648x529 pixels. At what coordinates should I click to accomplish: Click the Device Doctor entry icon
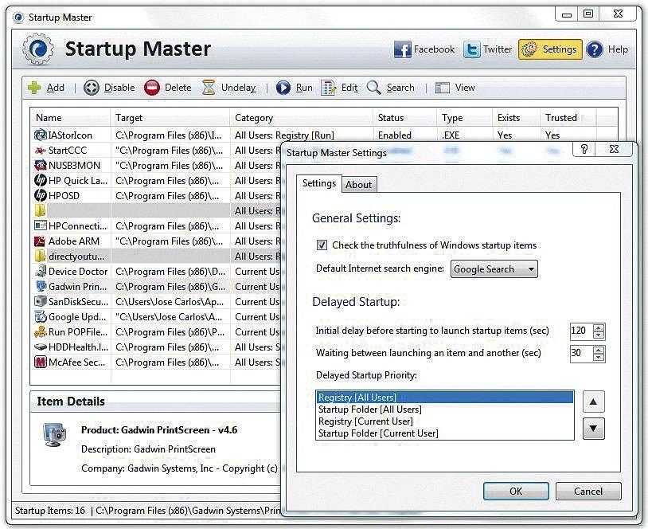pyautogui.click(x=40, y=272)
